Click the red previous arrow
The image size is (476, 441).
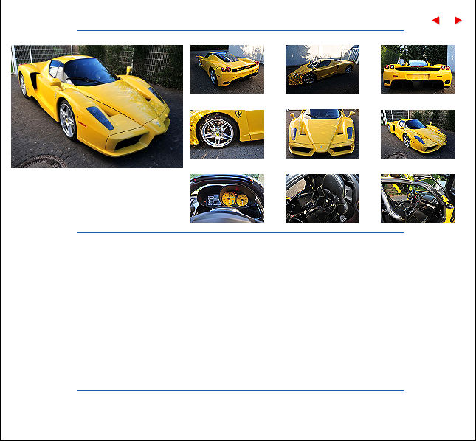[x=435, y=21]
